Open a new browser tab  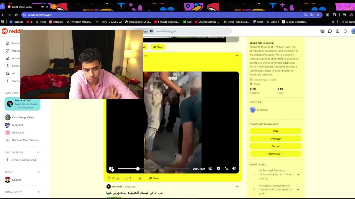coord(54,7)
